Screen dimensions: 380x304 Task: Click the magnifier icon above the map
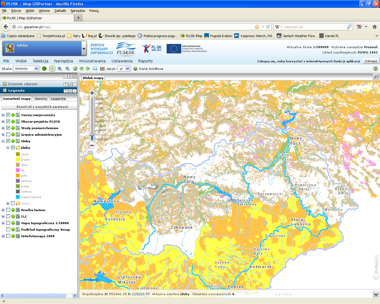pyautogui.click(x=376, y=77)
